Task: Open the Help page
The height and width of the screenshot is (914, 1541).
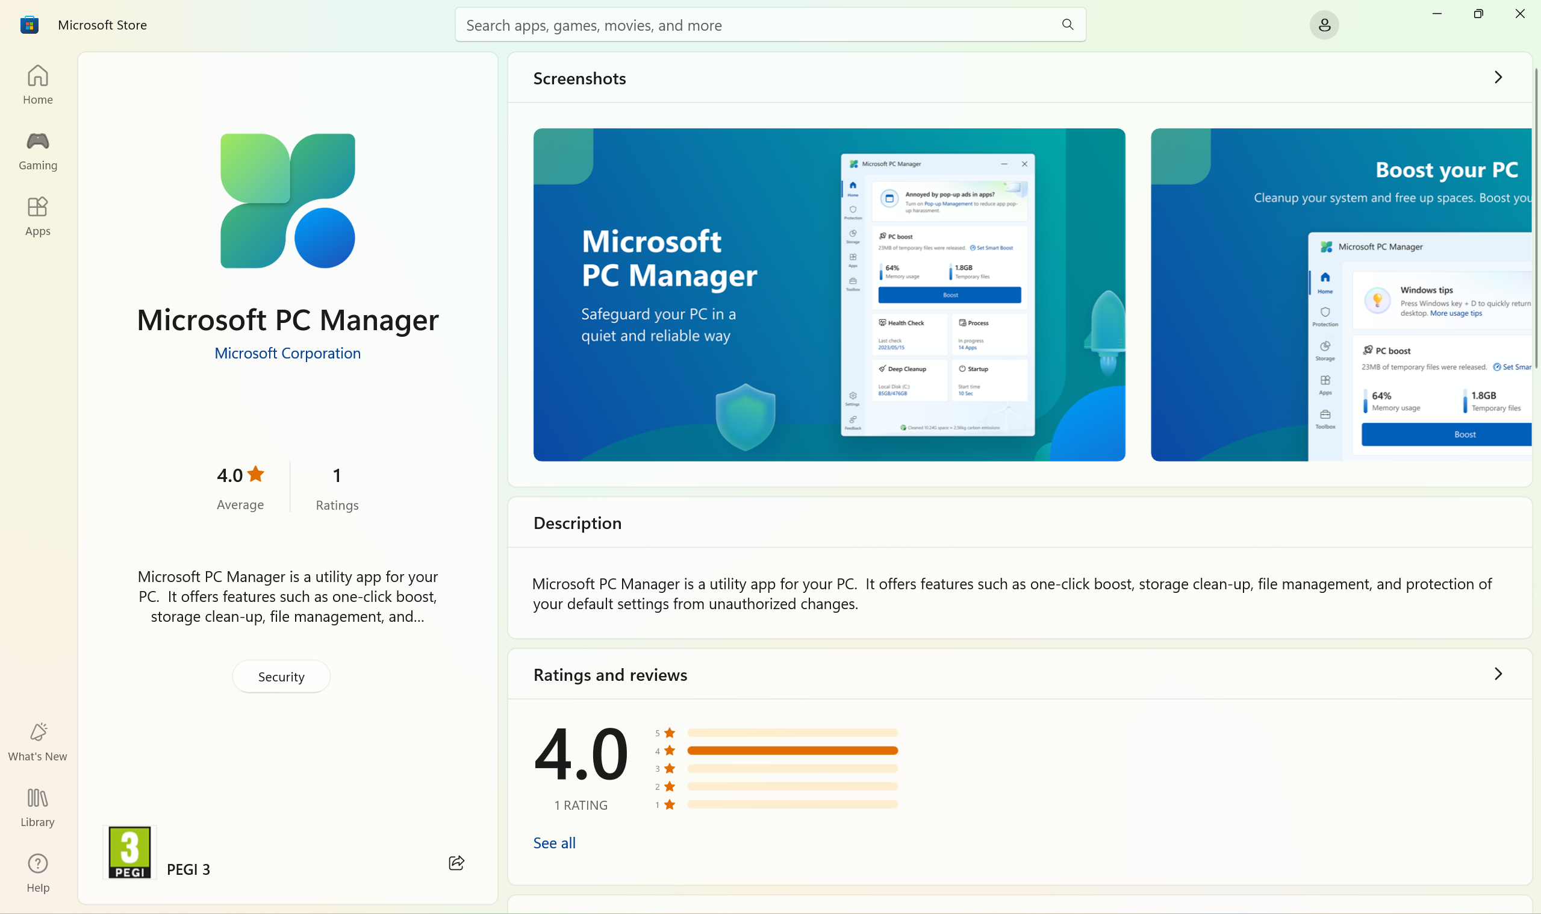Action: (x=37, y=873)
